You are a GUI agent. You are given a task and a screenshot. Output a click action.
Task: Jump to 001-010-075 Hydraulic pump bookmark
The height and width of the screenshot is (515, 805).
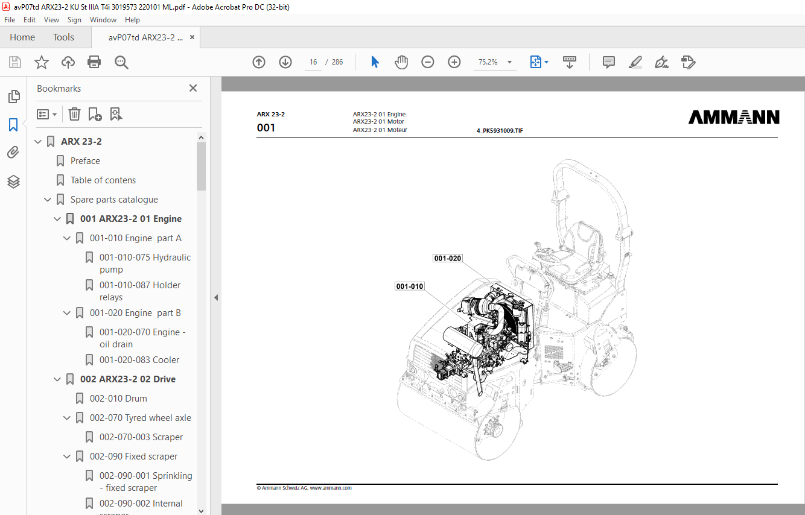click(145, 264)
